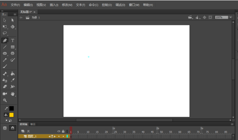Open the 修改(M) menu
238x140 pixels.
pos(67,5)
